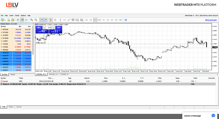Open the Help menu
219x119 pixels.
pyautogui.click(x=29, y=16)
